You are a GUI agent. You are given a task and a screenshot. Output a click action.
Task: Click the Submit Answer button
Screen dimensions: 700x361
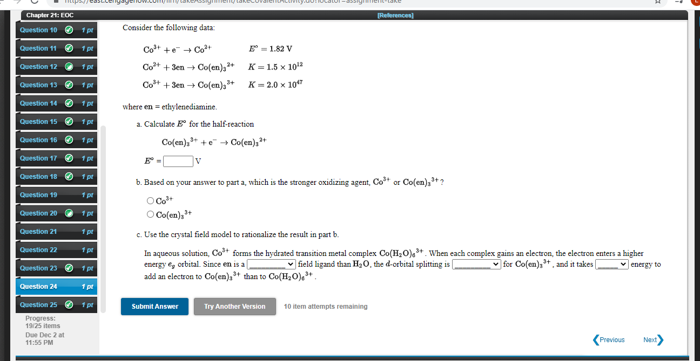pyautogui.click(x=154, y=307)
